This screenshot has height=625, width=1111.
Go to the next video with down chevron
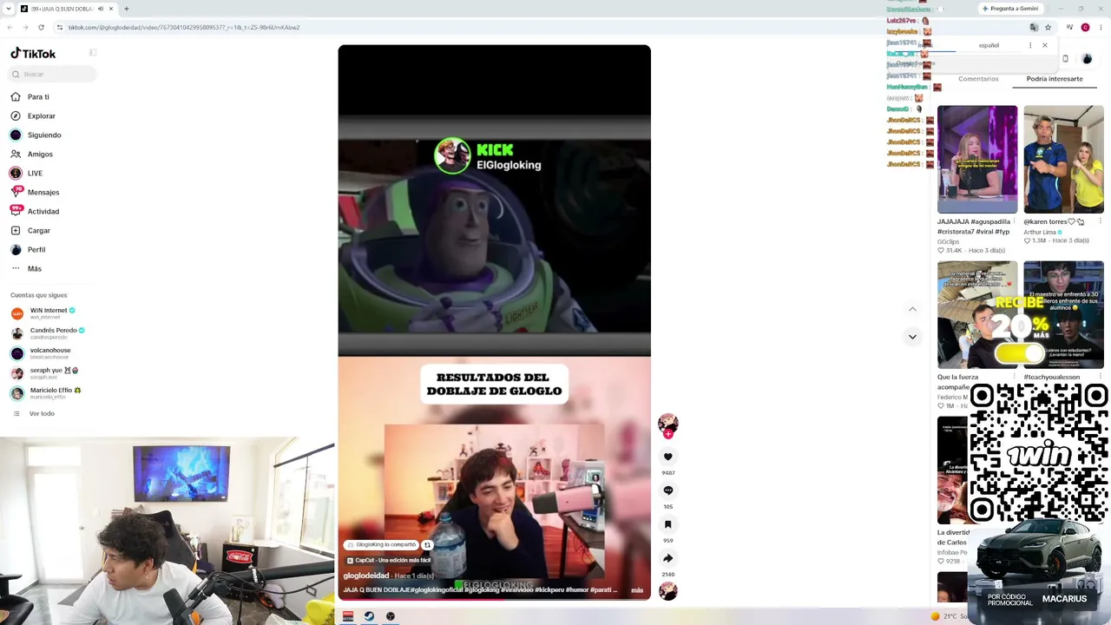[x=912, y=337]
